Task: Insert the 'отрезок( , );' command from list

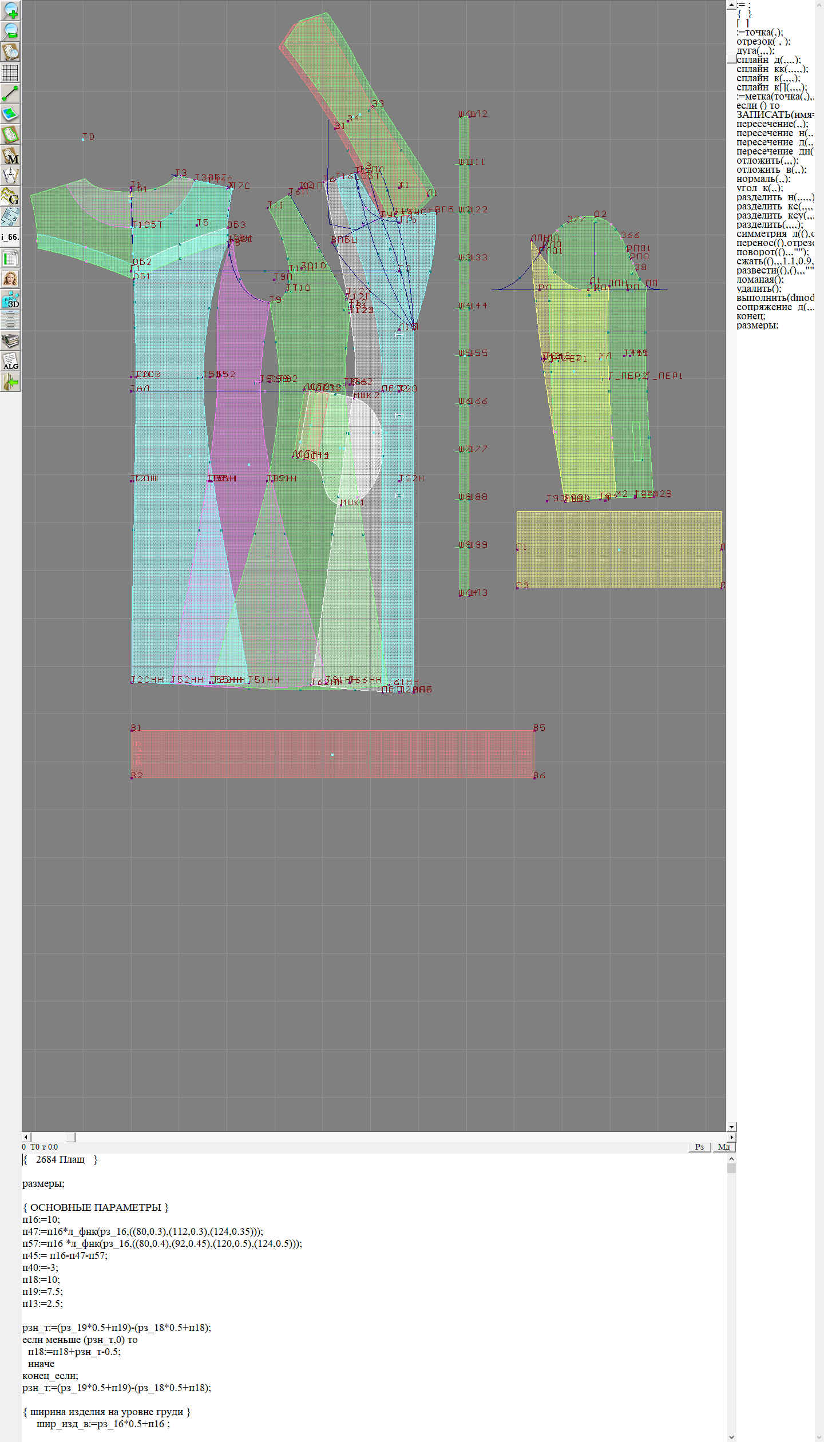Action: coord(763,41)
